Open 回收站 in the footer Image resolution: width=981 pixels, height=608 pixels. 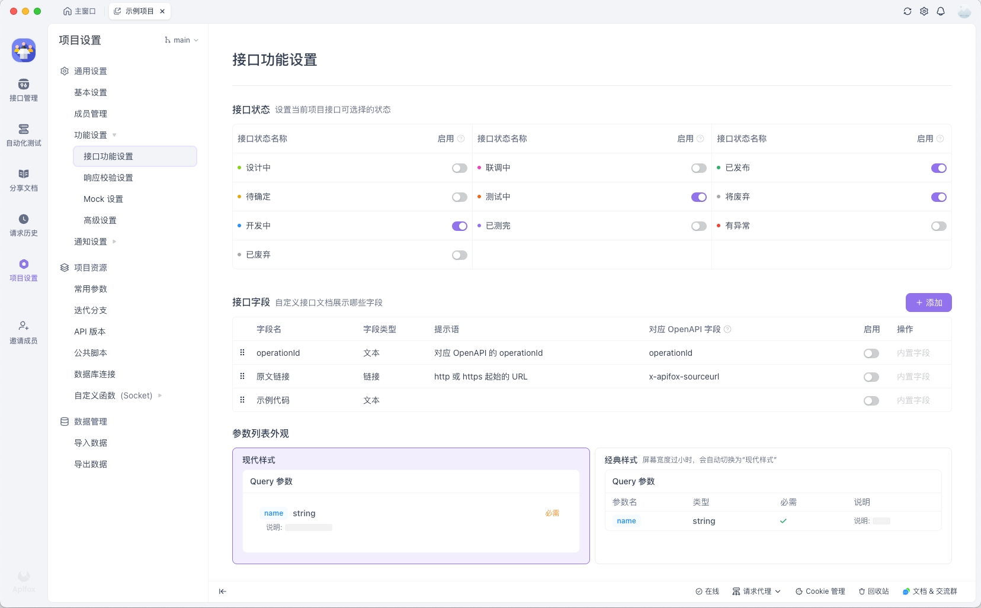tap(874, 591)
